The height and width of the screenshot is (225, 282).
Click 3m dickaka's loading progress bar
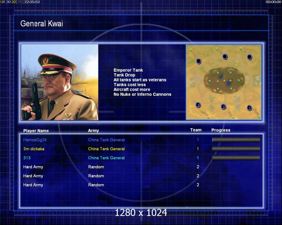pos(236,148)
